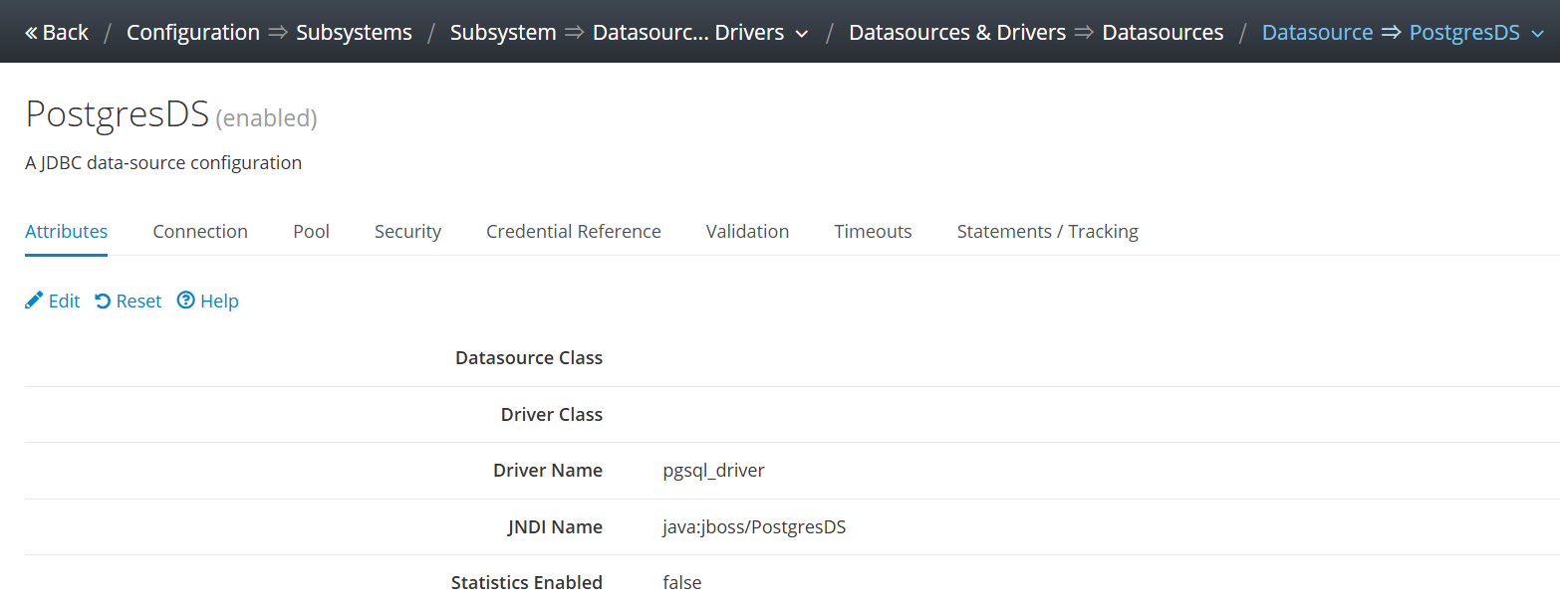
Task: Click the Datasource ⇒ PostgresDS breadcrumb
Action: pyautogui.click(x=1391, y=32)
